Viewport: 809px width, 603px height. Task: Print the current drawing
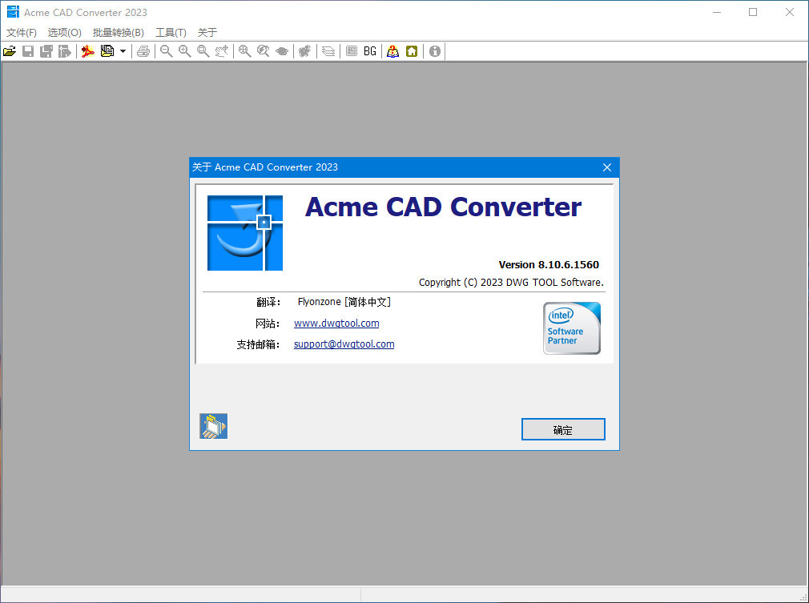(143, 50)
